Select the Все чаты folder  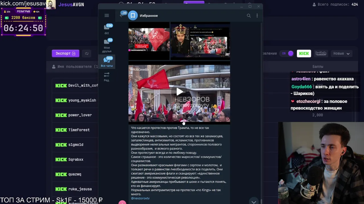107,62
